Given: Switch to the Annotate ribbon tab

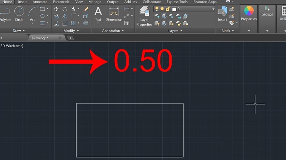Looking at the screenshot, I should (x=40, y=2).
